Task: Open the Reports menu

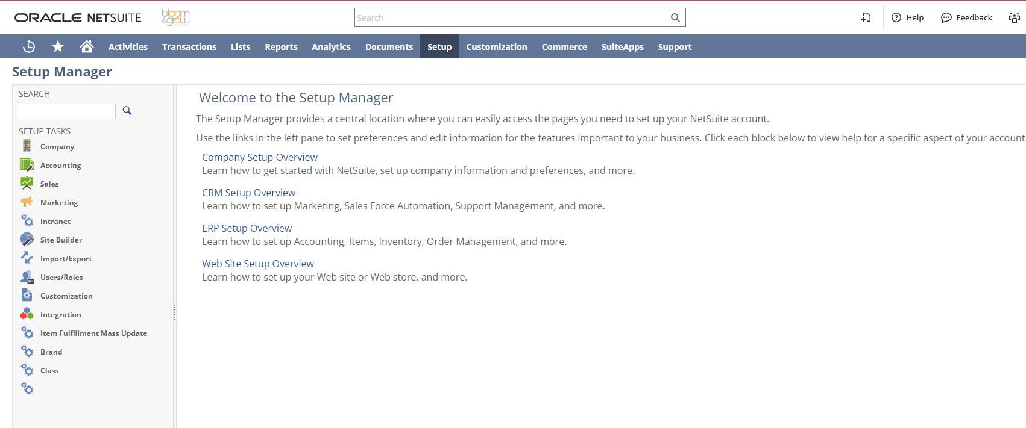Action: [x=281, y=47]
